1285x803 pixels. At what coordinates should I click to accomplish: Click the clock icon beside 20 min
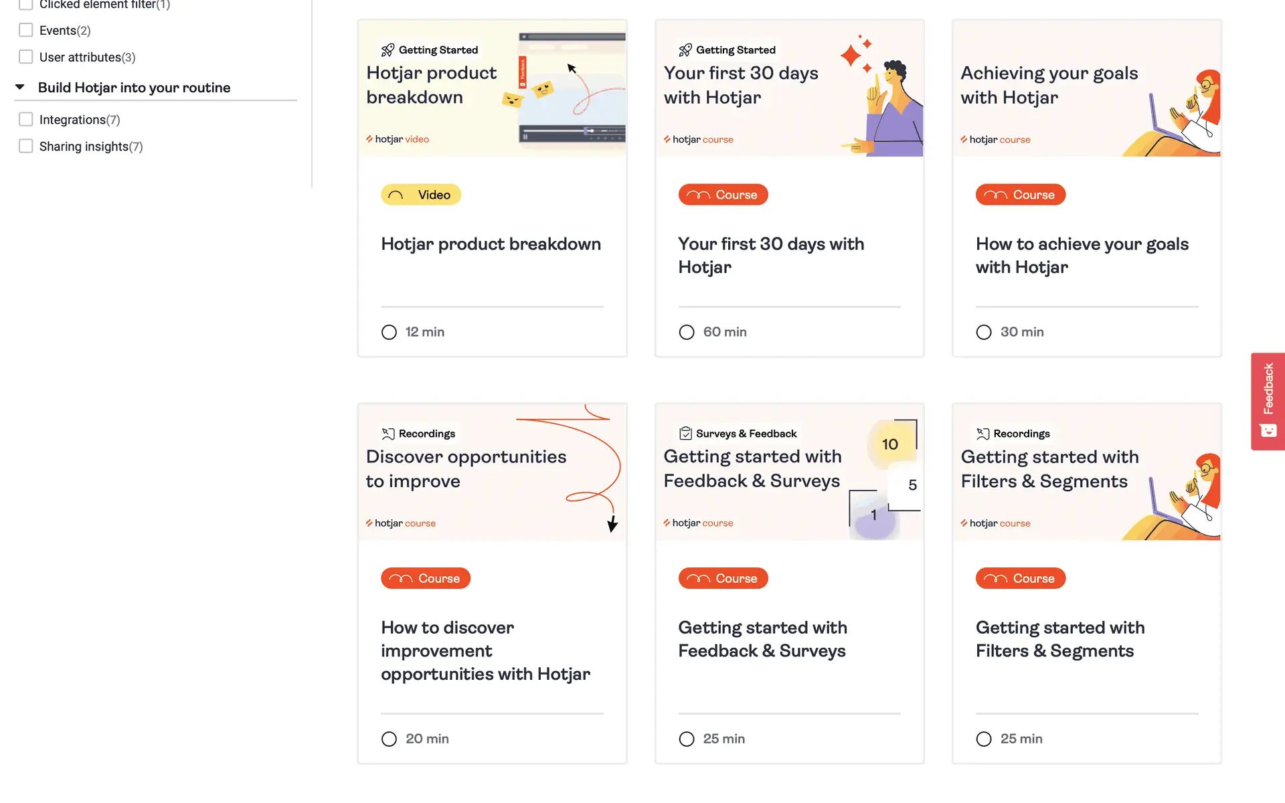389,739
